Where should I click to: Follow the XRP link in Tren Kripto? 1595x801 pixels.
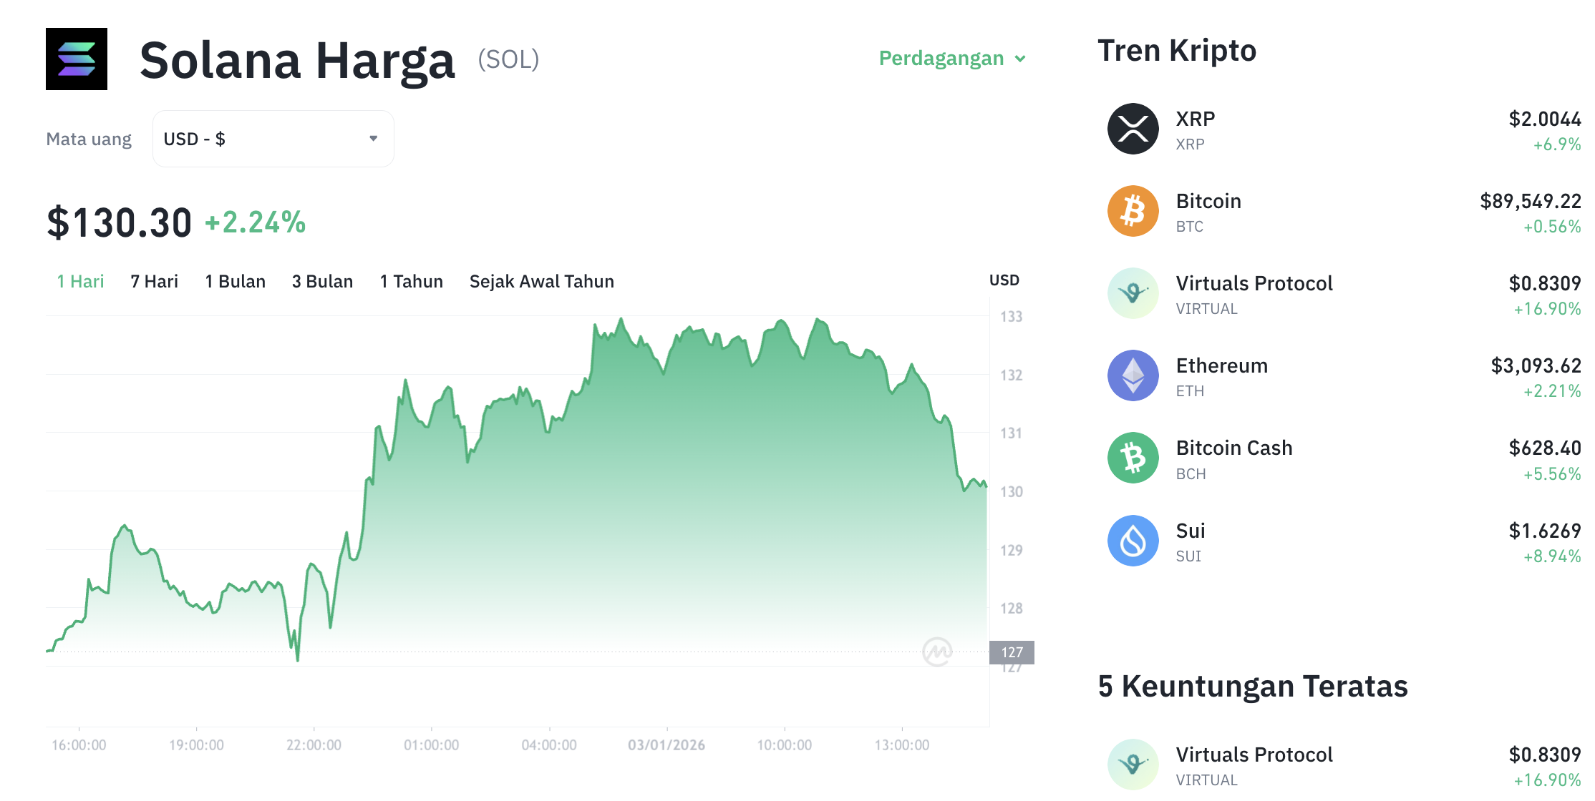[1194, 119]
